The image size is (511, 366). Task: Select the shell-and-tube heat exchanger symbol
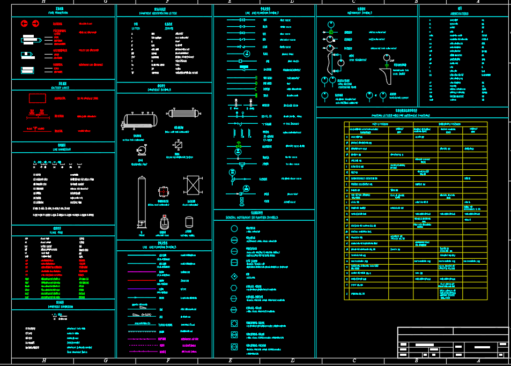(184, 113)
